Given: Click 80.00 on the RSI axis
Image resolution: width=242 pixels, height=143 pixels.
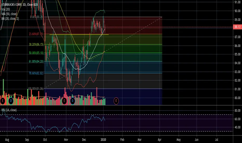Looking at the screenshot, I should [237, 110].
